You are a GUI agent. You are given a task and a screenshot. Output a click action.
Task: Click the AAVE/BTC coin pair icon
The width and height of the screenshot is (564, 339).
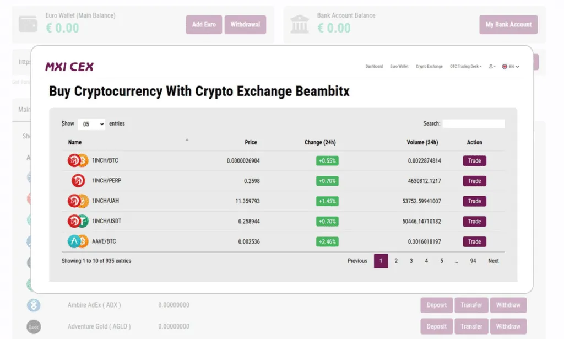click(78, 241)
